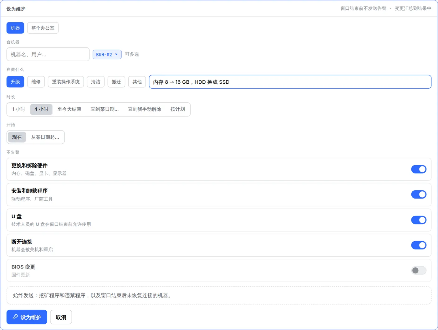The width and height of the screenshot is (438, 330).
Task: Cancel with the 取消 button
Action: [x=61, y=317]
